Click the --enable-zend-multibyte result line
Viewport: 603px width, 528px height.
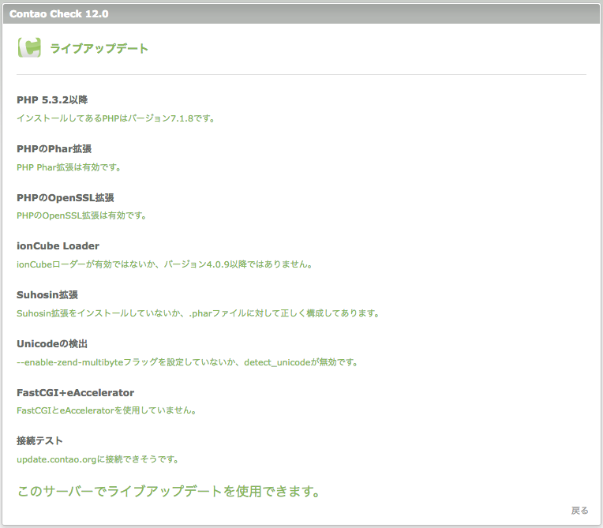(187, 362)
